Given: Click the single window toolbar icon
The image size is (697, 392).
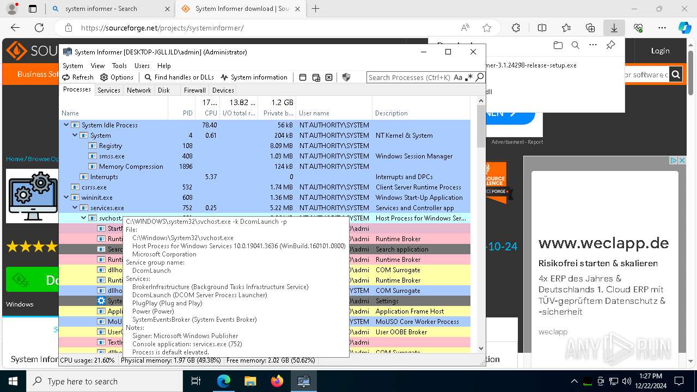Looking at the screenshot, I should pyautogui.click(x=303, y=77).
